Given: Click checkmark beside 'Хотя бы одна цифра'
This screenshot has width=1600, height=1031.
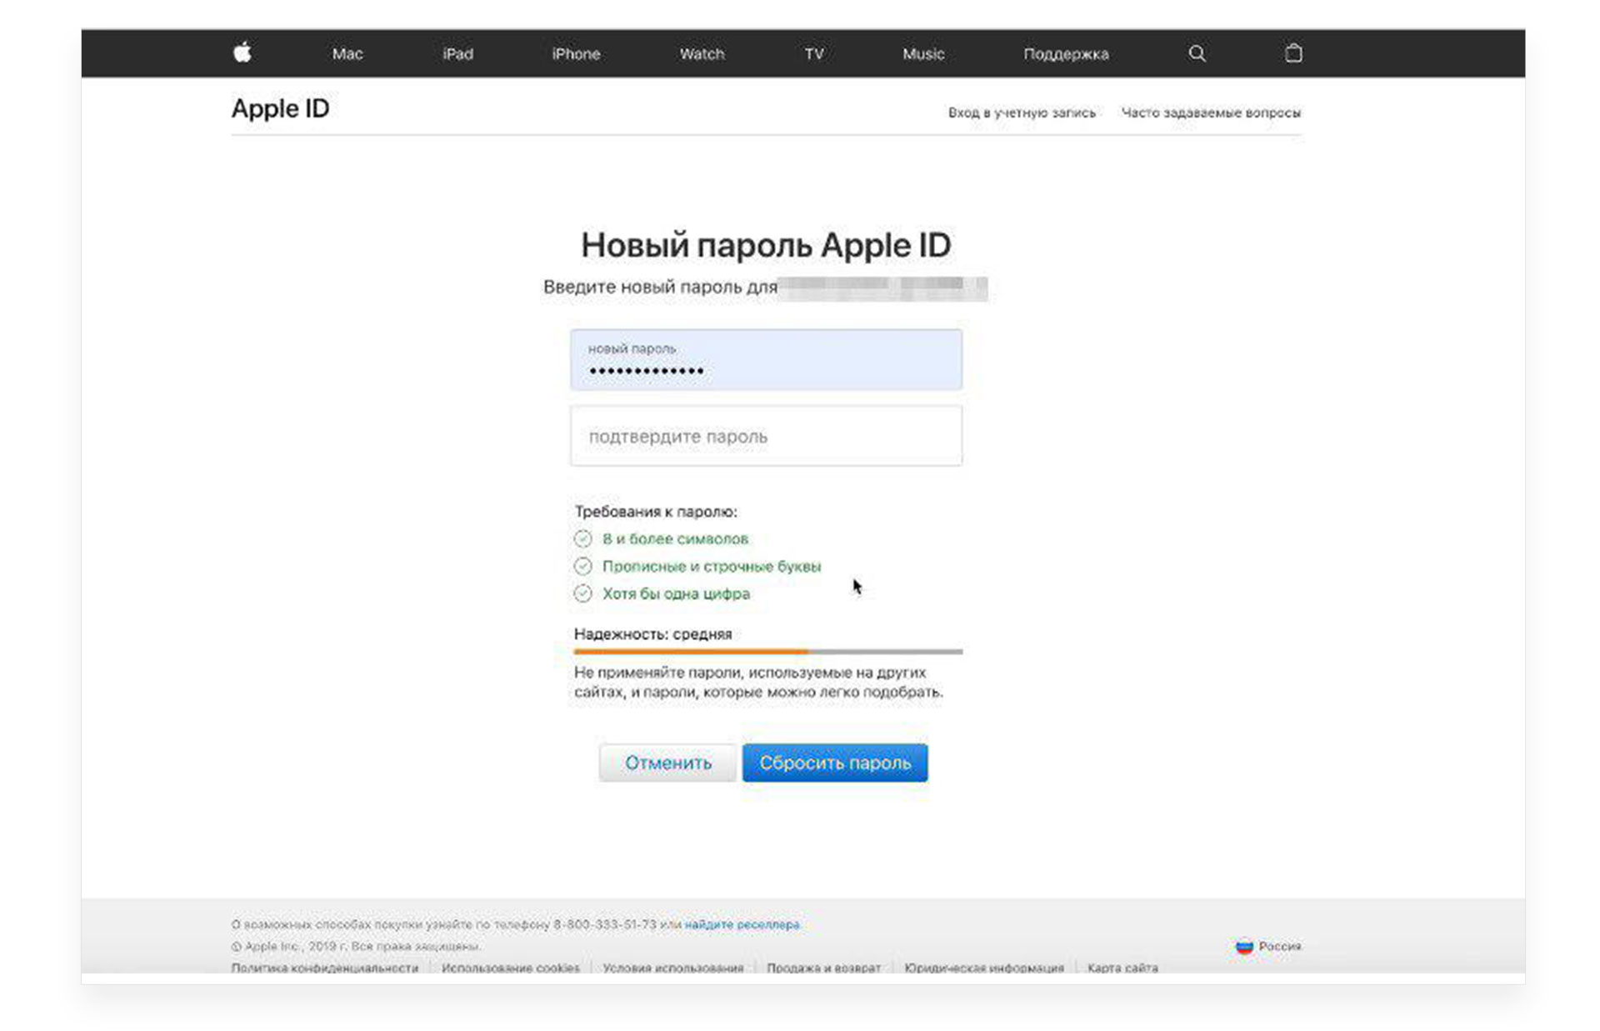Looking at the screenshot, I should [582, 593].
